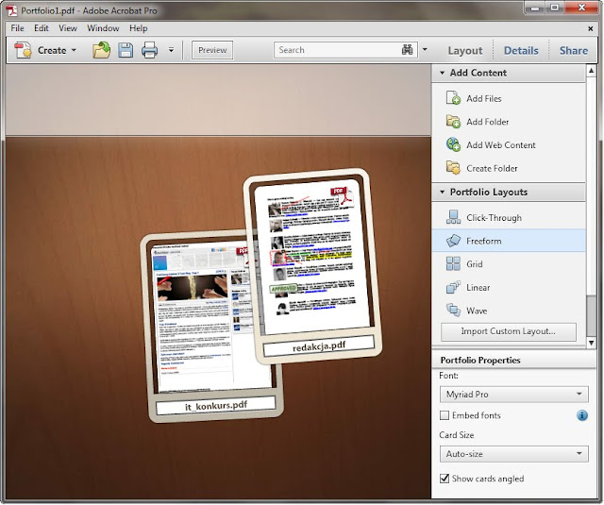Viewport: 604px width, 505px height.
Task: Select the Wave layout icon
Action: click(453, 311)
